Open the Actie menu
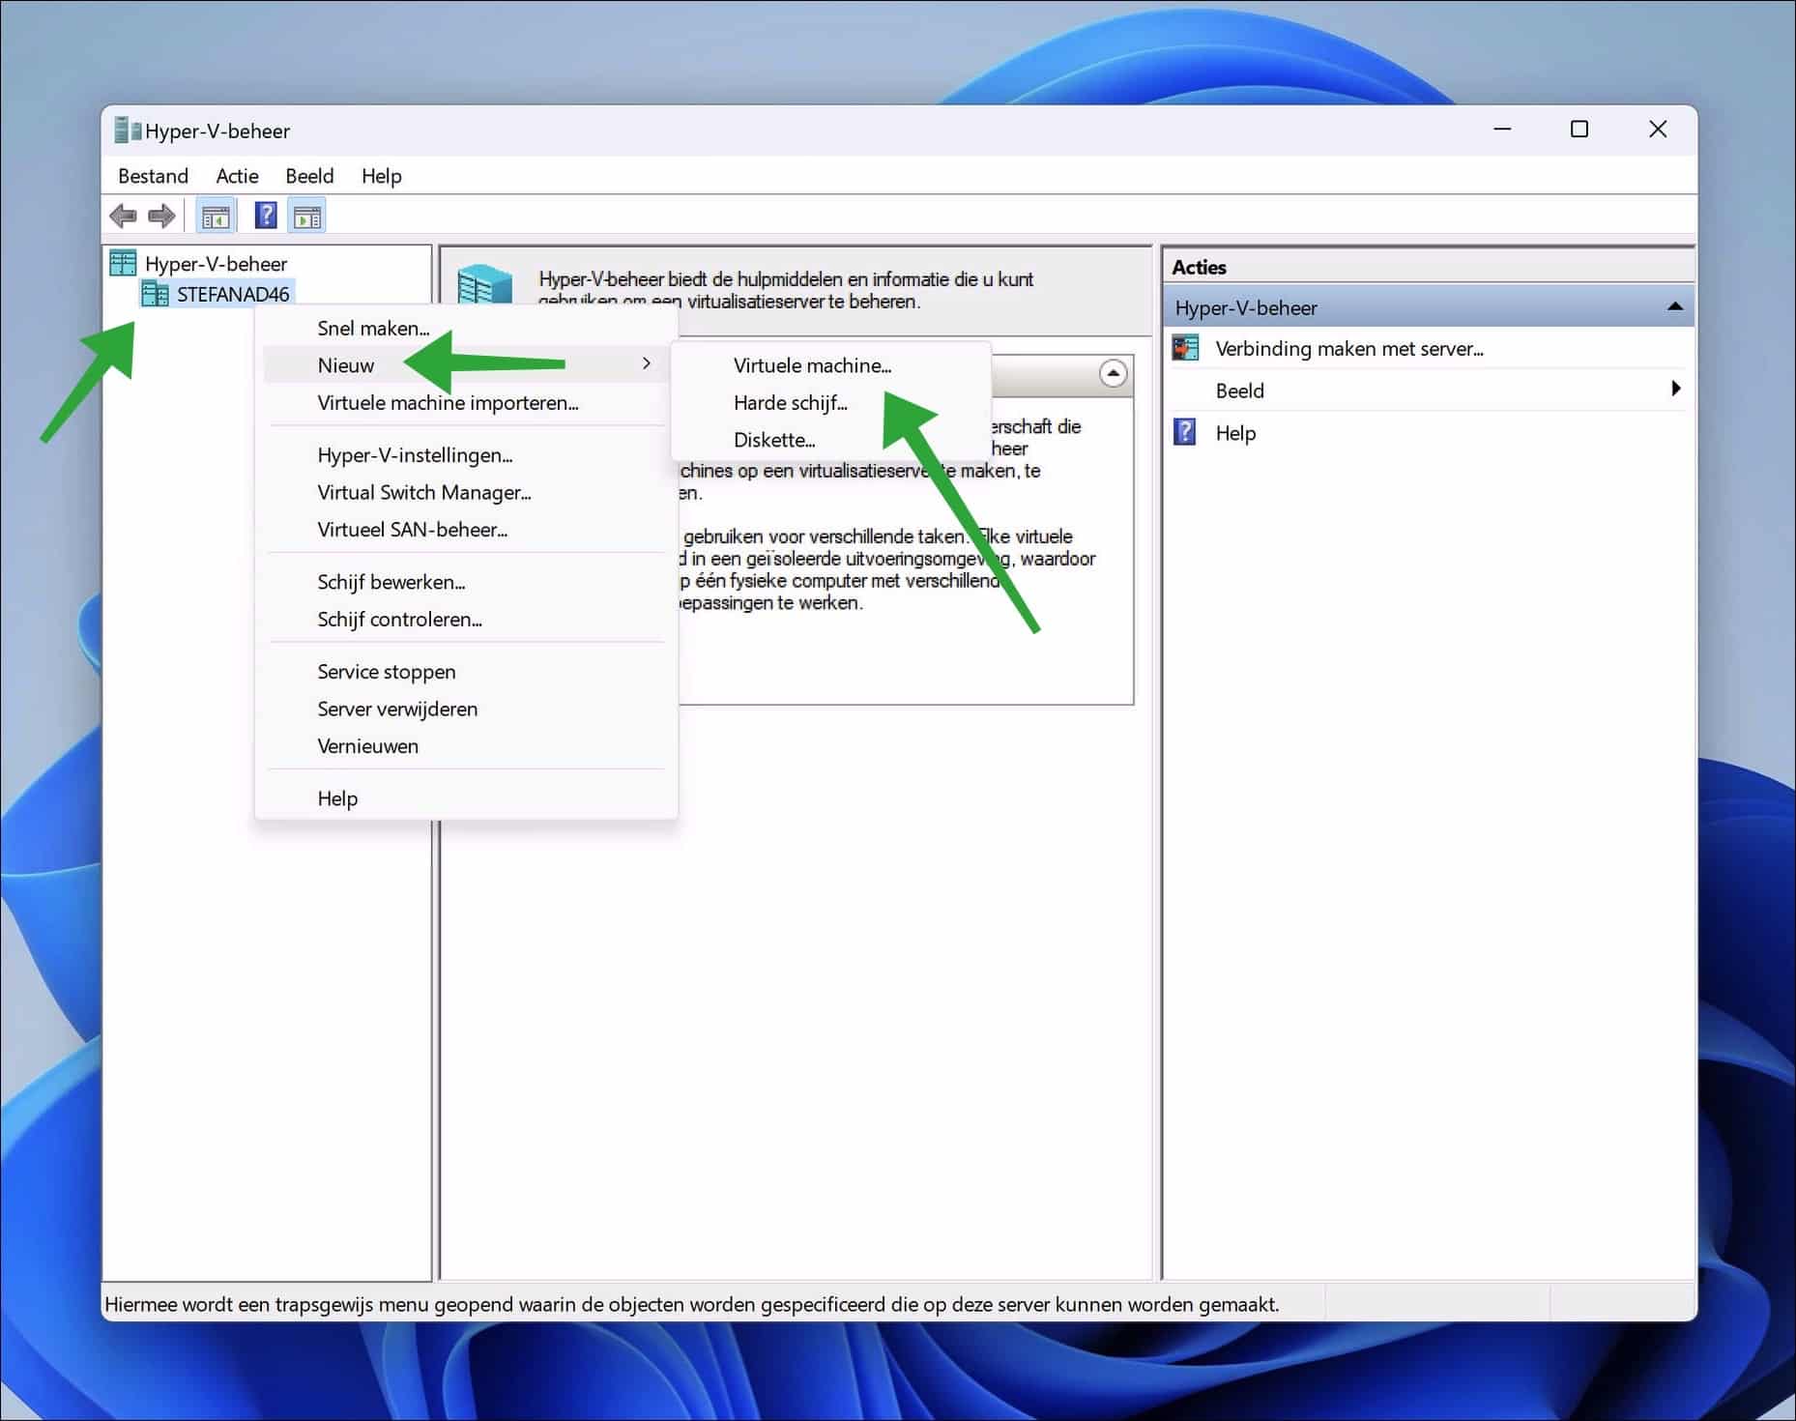The width and height of the screenshot is (1796, 1421). (x=236, y=176)
